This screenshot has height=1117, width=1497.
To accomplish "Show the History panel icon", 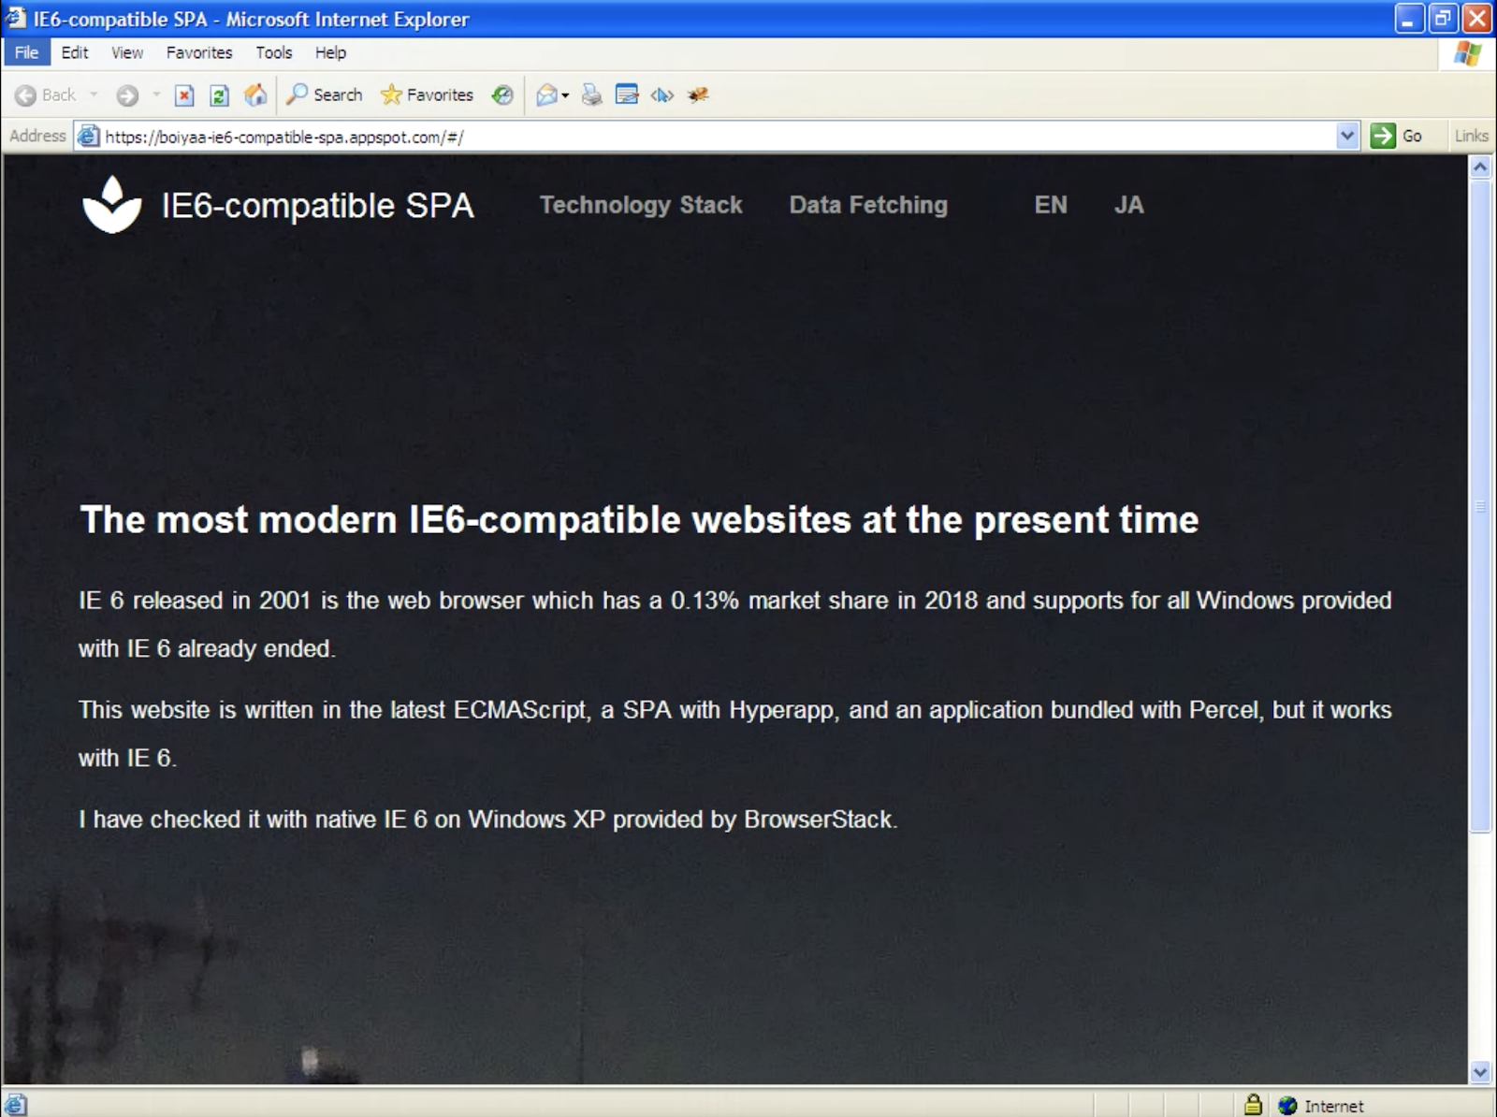I will tap(502, 94).
